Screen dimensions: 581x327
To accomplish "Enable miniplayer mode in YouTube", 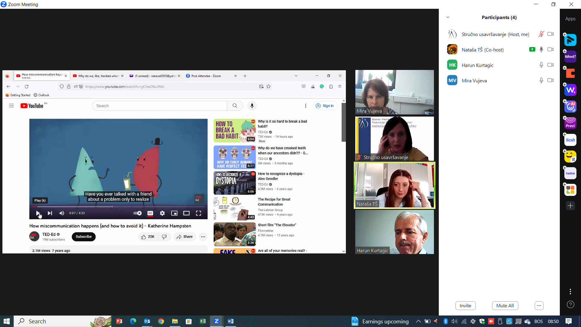I will coord(174,213).
